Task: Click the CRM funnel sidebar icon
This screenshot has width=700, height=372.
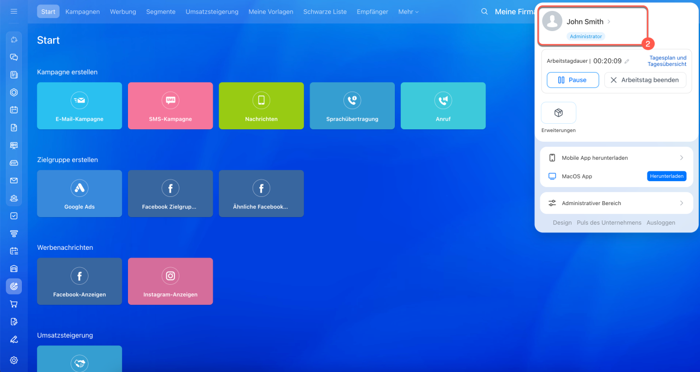Action: point(14,233)
